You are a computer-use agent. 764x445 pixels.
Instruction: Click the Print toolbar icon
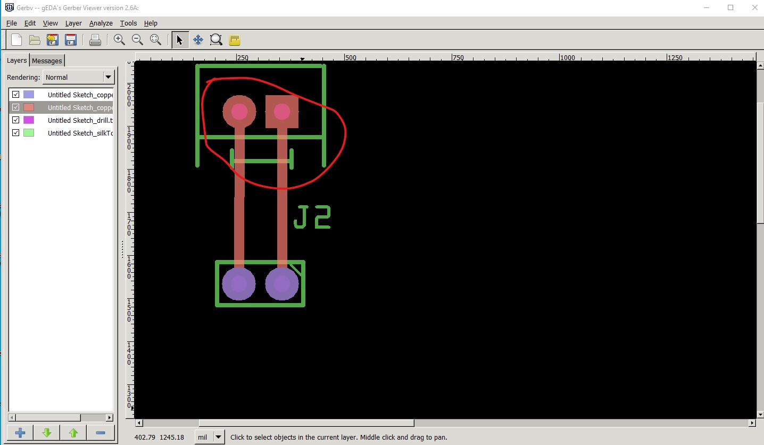pyautogui.click(x=95, y=40)
